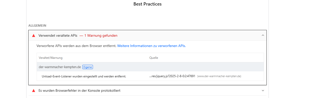
Task: Click the red triangle beside Verwendet veraltete APIs
Action: point(34,36)
